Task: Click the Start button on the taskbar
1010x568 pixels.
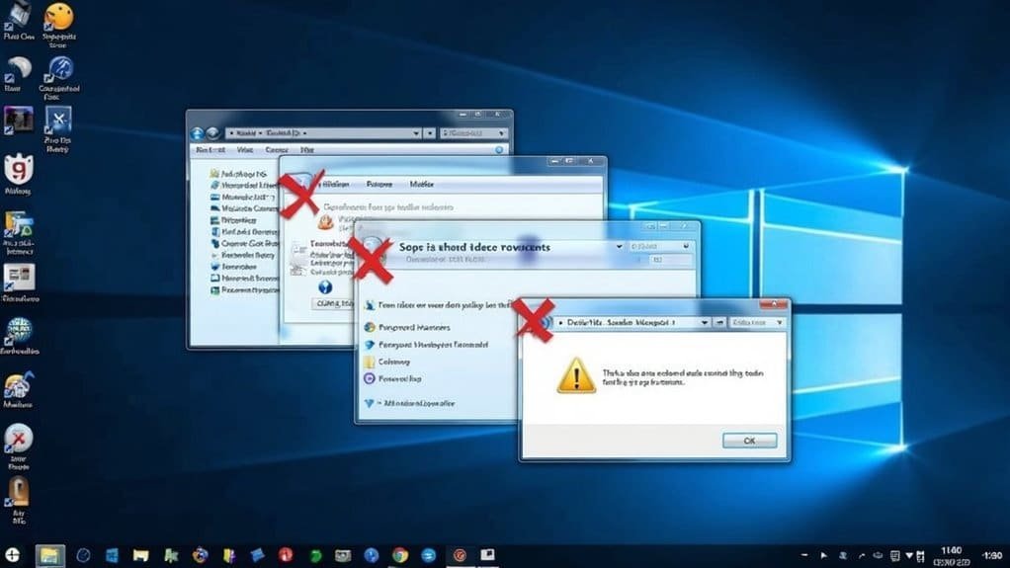Action: coord(12,555)
